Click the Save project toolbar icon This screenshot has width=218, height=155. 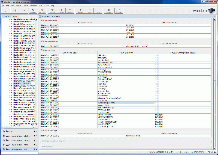[x=42, y=11]
